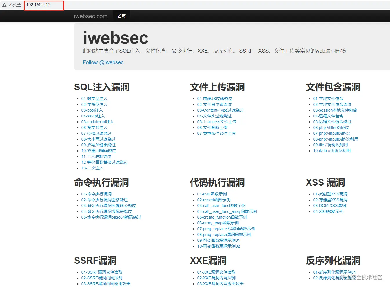Open 02-assert函数示例 link
Screen dimensions: 390x288
coord(214,200)
